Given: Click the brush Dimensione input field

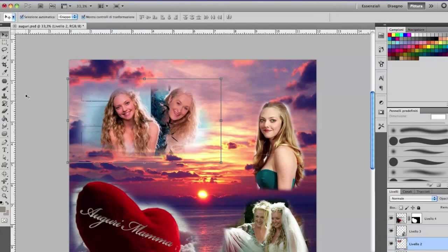Looking at the screenshot, I should [438, 117].
